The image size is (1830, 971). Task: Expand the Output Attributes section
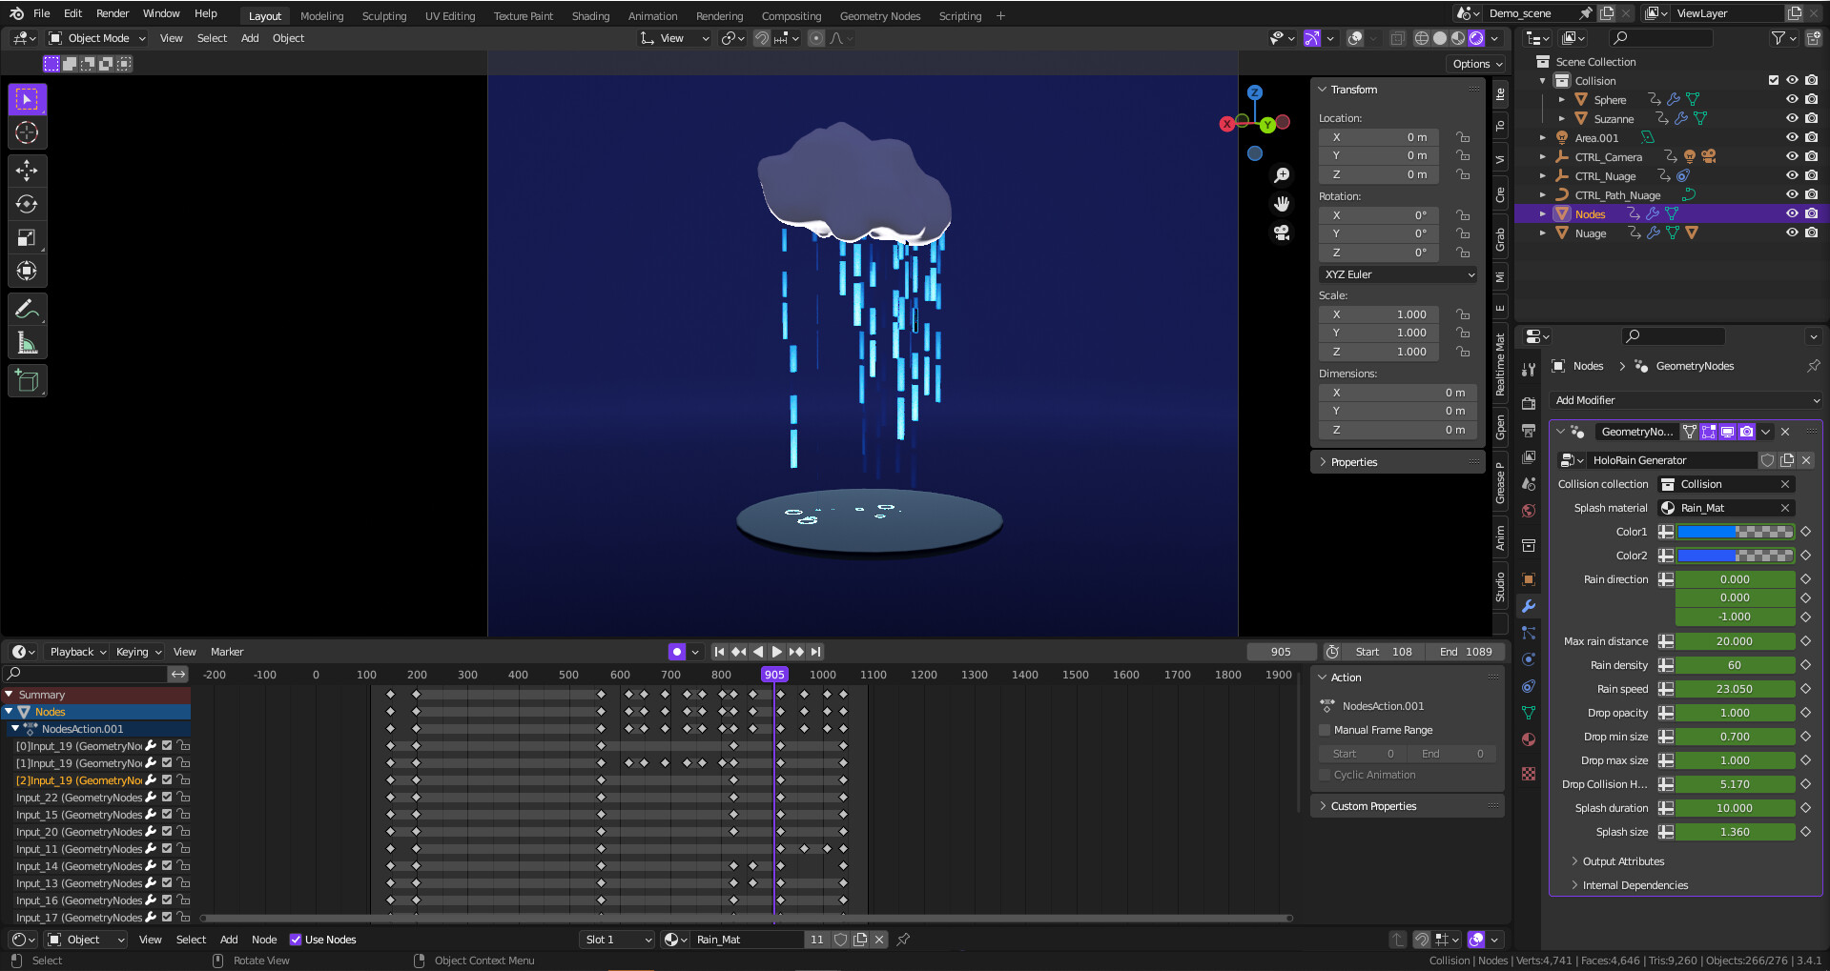(1621, 861)
